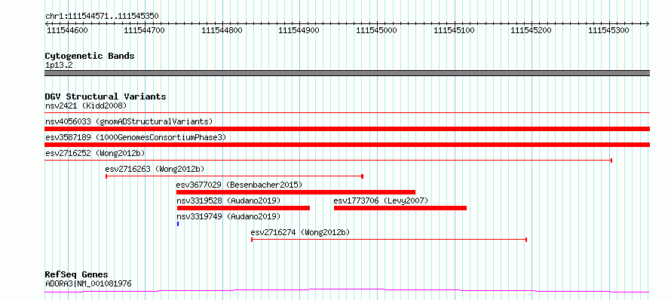The image size is (671, 300).
Task: Click ruler position 111544800
Action: click(222, 30)
